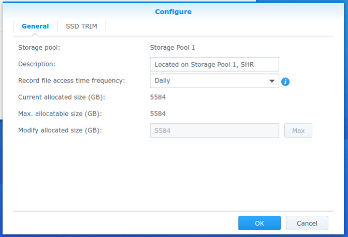Click the Configure dialog title
Screen dimensions: 348x237
click(x=173, y=11)
